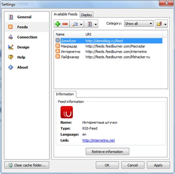
Task: Click the RSS icon beside Демоблог
Action: [58, 40]
